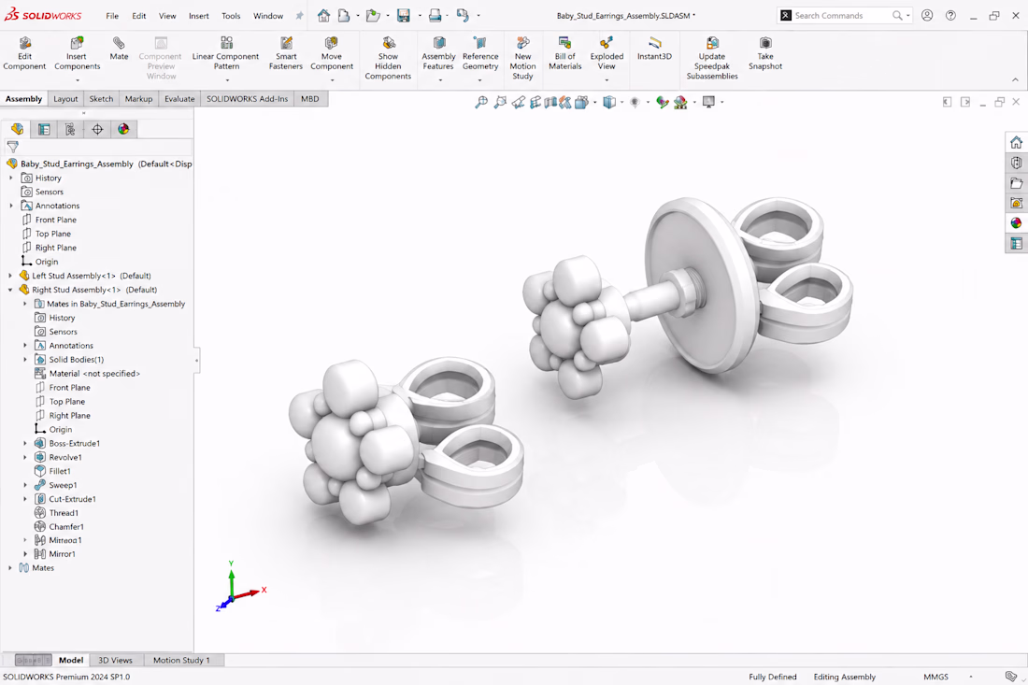Open the File menu
This screenshot has width=1028, height=685.
point(113,16)
